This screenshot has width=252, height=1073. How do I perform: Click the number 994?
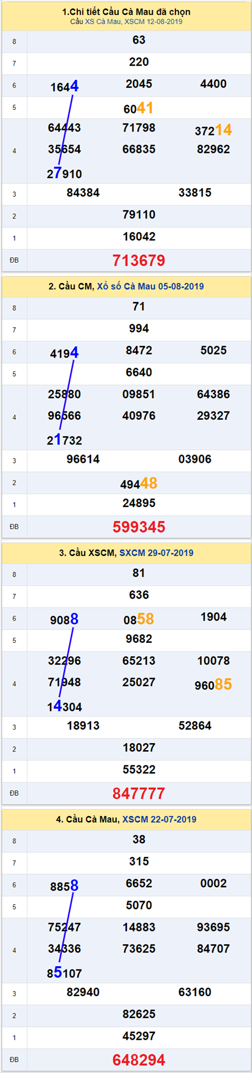click(139, 329)
